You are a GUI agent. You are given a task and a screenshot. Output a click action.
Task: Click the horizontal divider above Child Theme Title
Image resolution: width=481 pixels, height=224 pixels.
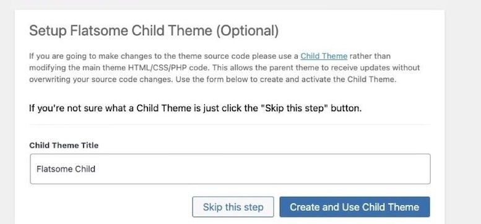(230, 125)
